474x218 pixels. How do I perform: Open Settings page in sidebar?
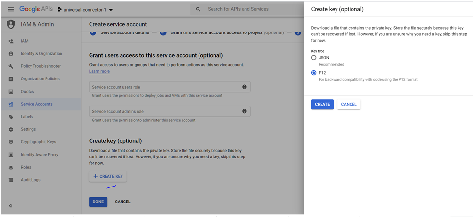pyautogui.click(x=28, y=129)
